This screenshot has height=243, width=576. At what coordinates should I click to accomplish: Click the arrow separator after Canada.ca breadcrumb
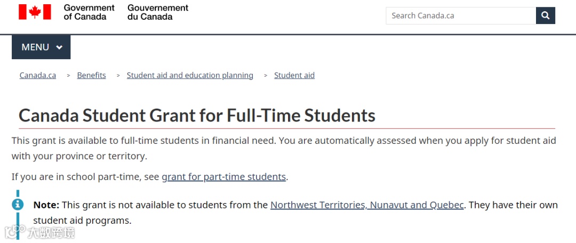point(68,76)
